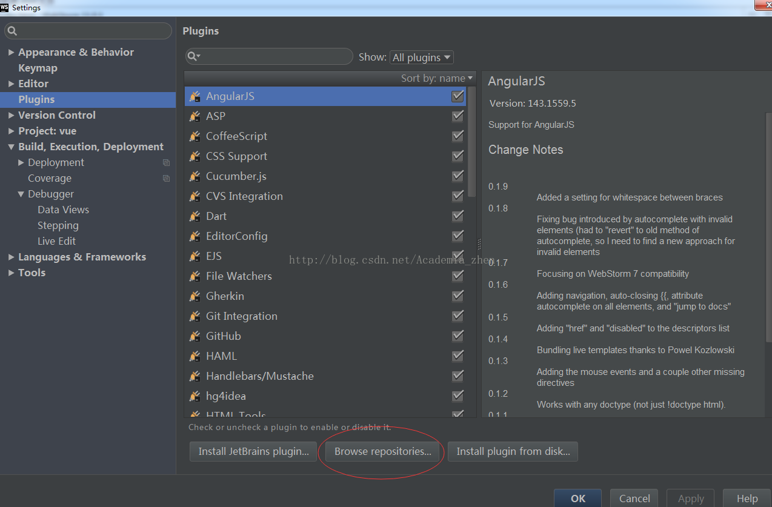Toggle the CoffeeScript plugin checkbox
772x507 pixels.
[458, 136]
